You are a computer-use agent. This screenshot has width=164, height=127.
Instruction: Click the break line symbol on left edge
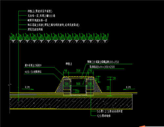coord(10,85)
